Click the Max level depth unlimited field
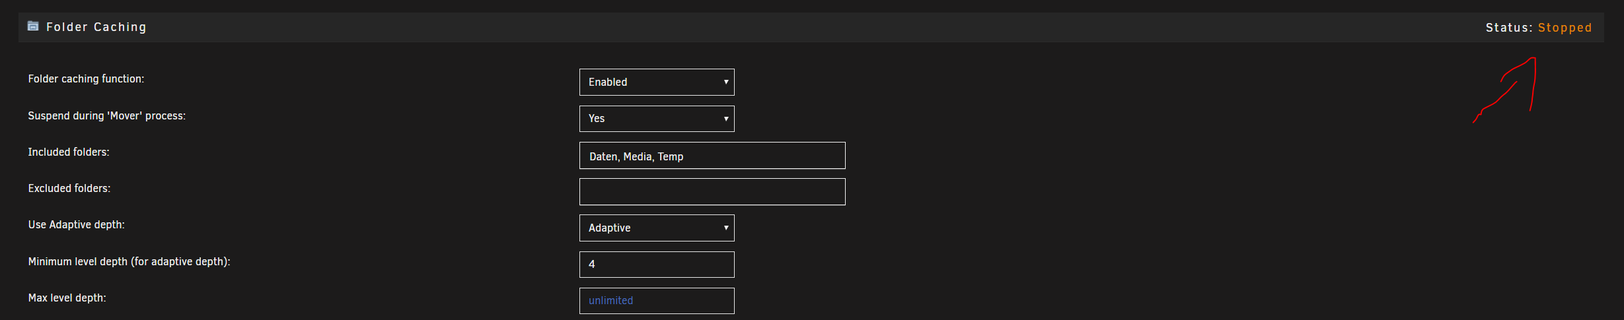 [x=657, y=301]
